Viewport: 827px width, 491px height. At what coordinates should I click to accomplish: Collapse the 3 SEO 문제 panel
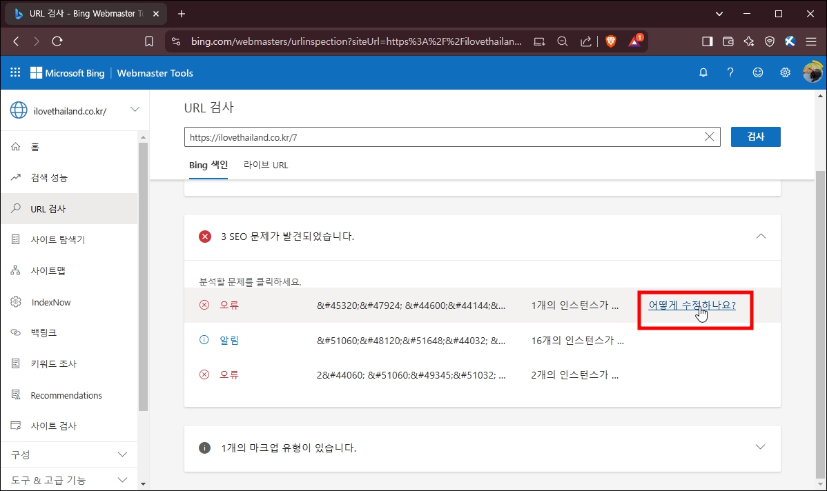[x=761, y=237]
